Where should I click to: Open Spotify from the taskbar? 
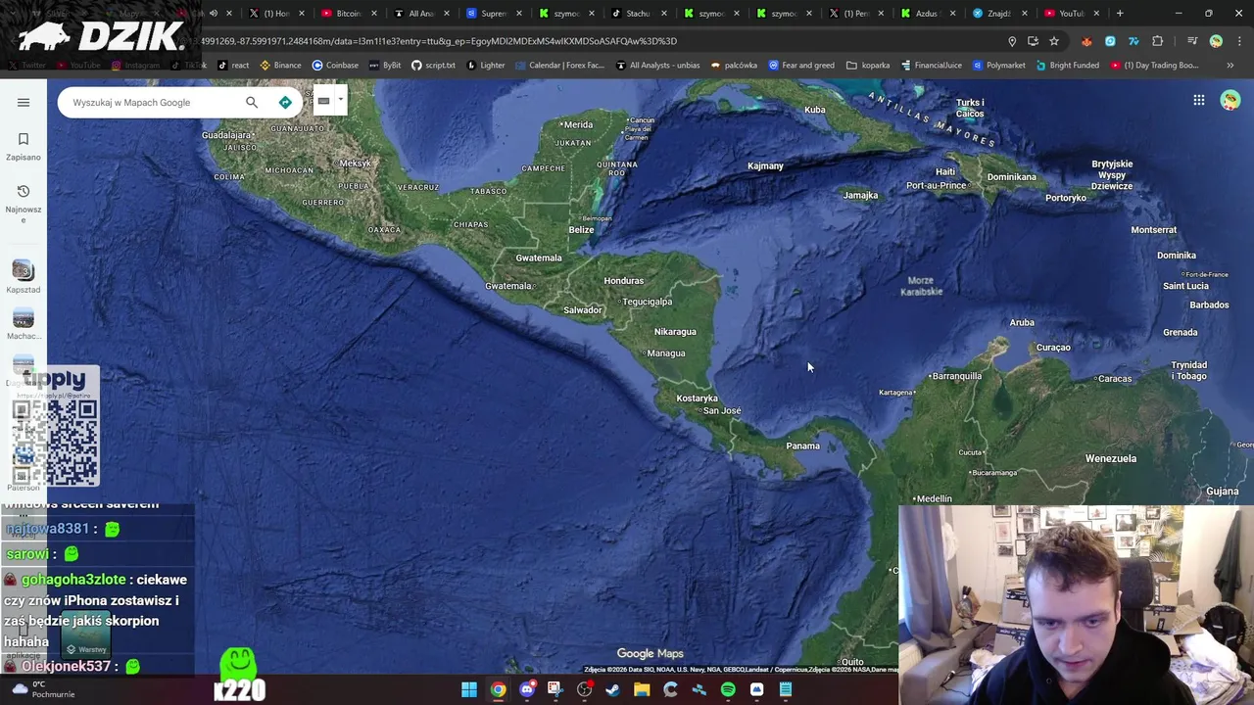pos(728,690)
